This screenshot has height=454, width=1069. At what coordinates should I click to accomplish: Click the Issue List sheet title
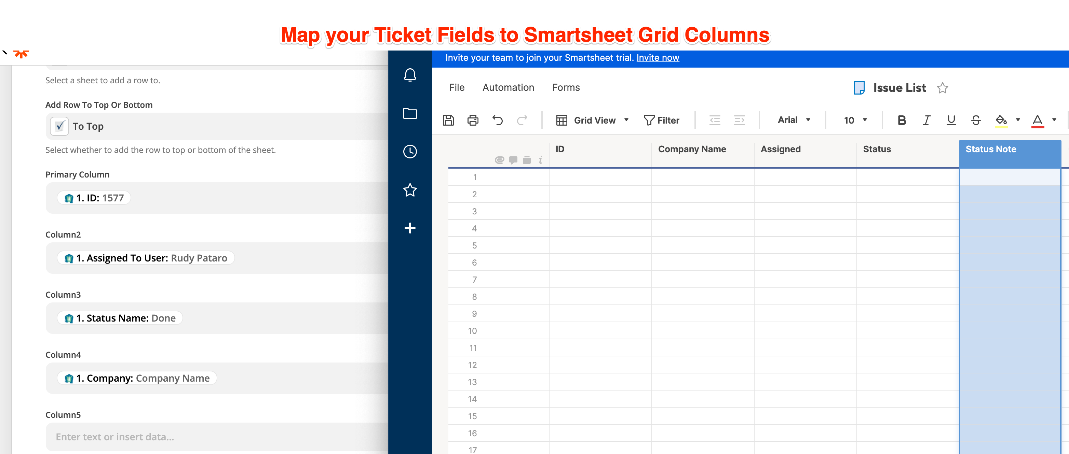coord(899,88)
